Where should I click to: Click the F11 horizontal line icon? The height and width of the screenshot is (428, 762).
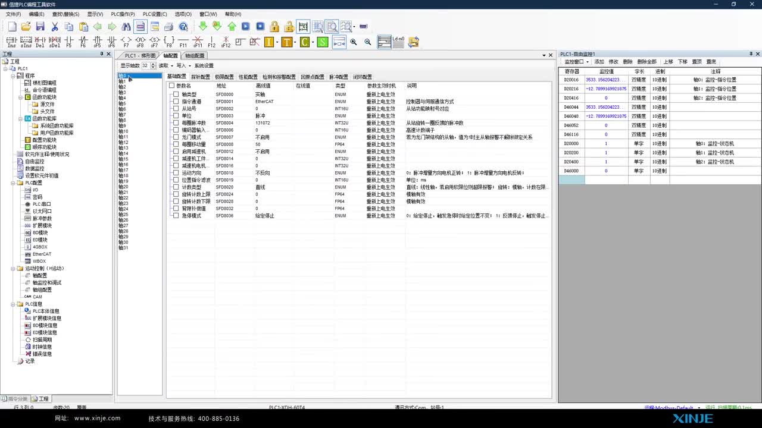coord(183,42)
